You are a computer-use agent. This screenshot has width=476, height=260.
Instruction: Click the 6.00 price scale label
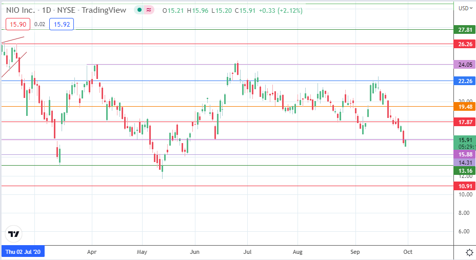click(464, 231)
